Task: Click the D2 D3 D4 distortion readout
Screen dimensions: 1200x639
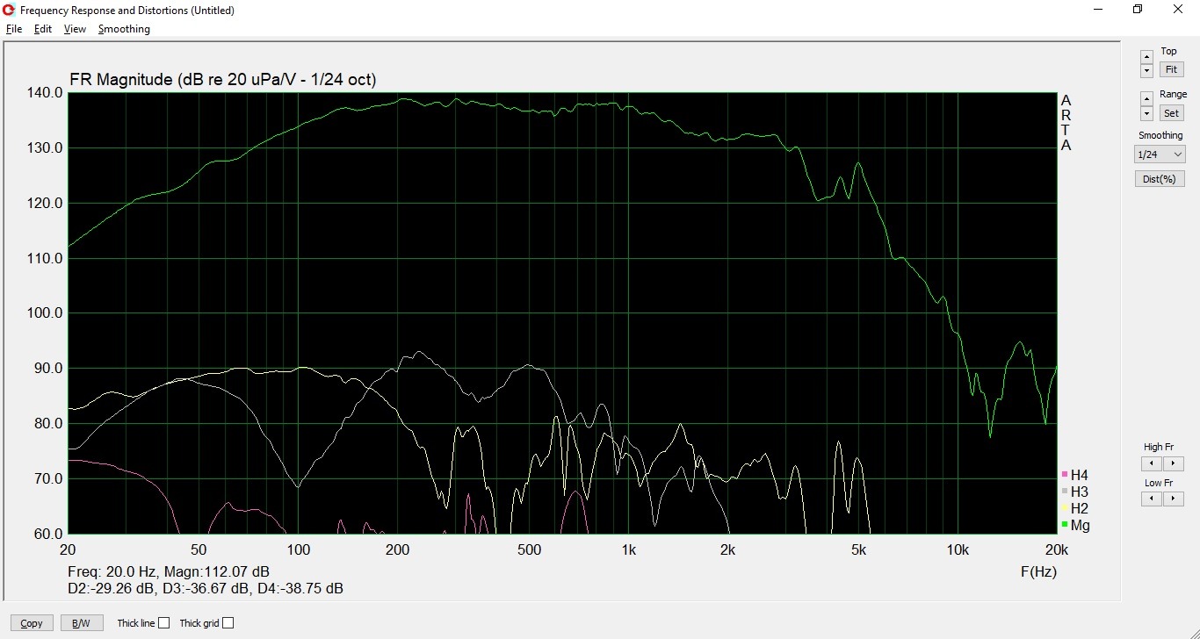Action: pyautogui.click(x=206, y=588)
